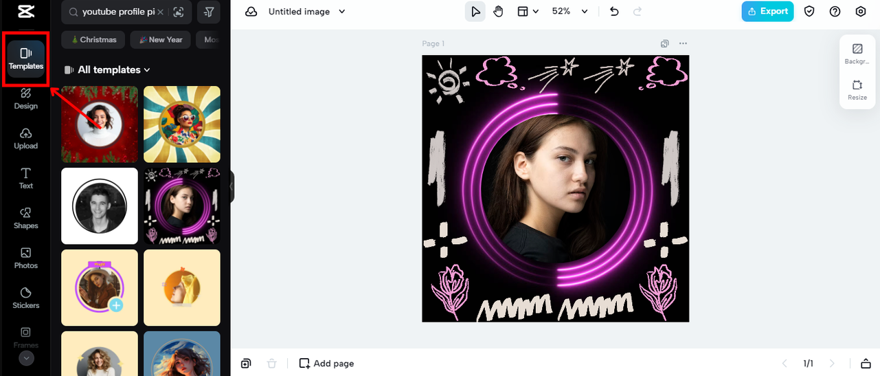
Task: Open the Stickers sidebar tab
Action: point(26,298)
